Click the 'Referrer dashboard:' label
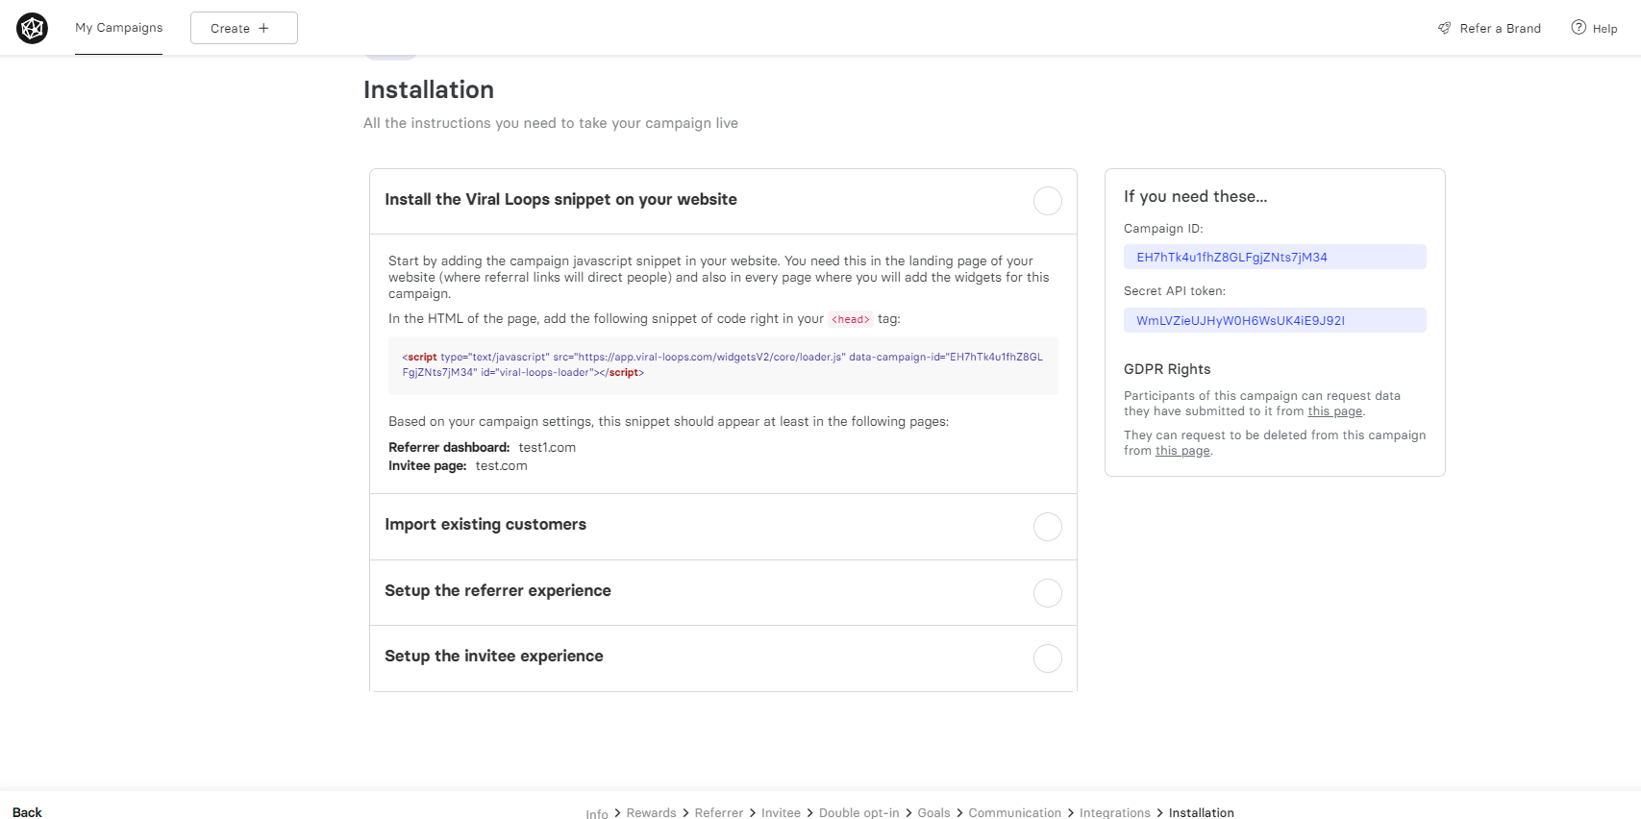The height and width of the screenshot is (819, 1641). (449, 448)
